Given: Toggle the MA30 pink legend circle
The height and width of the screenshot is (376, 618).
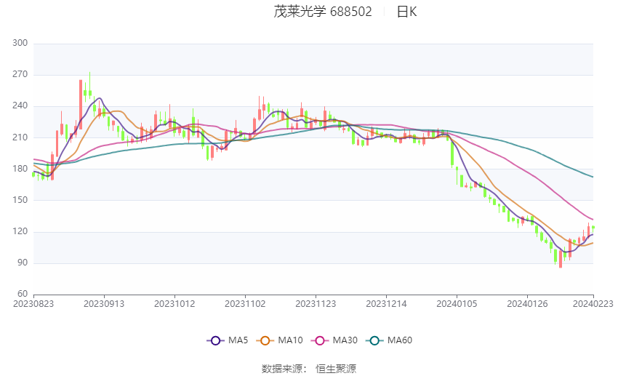Looking at the screenshot, I should tap(320, 340).
